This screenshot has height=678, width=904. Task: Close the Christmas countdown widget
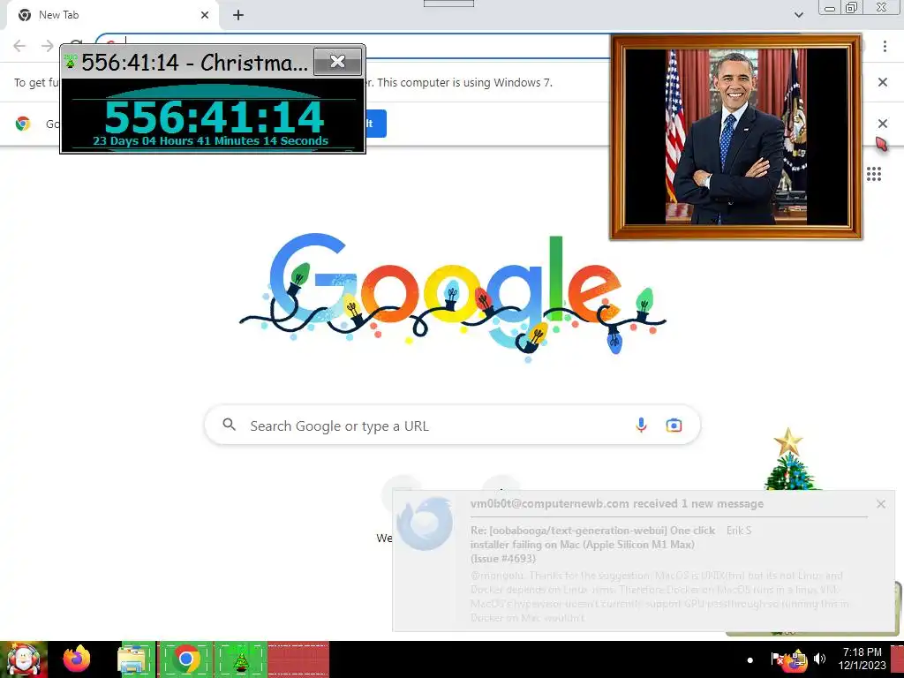338,61
